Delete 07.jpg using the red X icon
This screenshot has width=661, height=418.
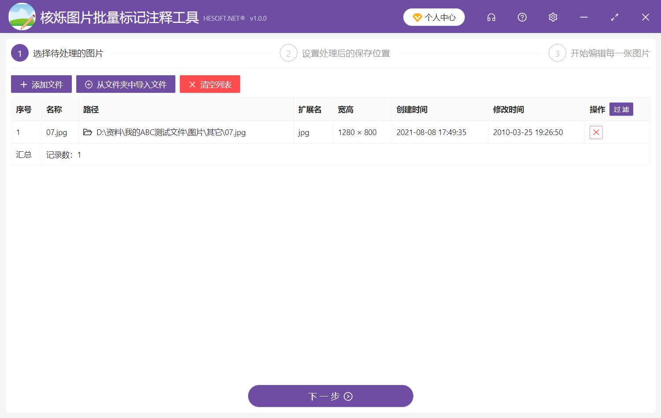(x=596, y=132)
